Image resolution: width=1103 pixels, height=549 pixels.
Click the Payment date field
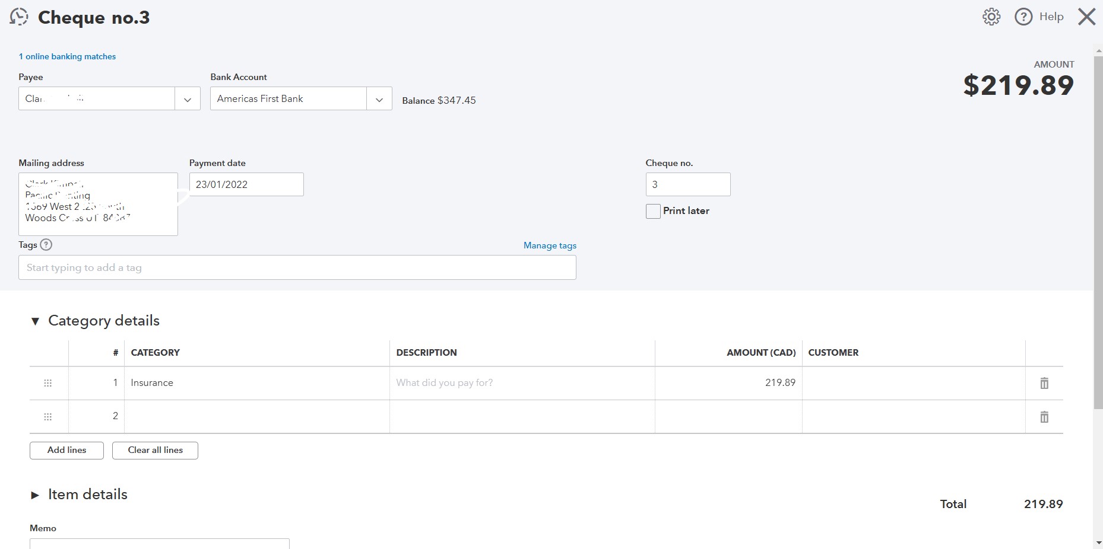point(246,184)
